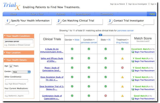Image resolution: width=160 pixels, height=103 pixels.
Task: Click the Your Current Medications input field
Action: 17,92
